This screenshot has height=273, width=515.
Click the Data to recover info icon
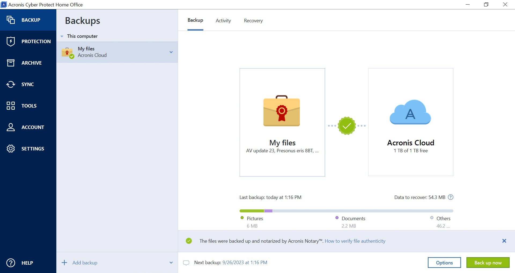[x=451, y=197]
